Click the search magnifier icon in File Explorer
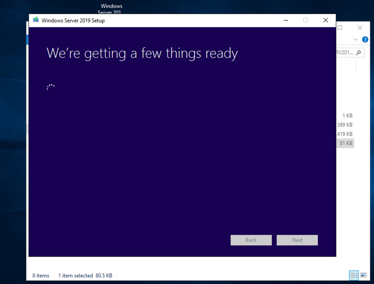This screenshot has width=374, height=284. tap(358, 53)
